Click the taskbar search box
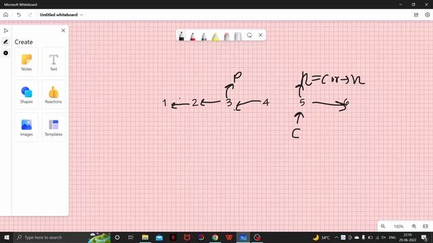Viewport: 433px width, 243px height. (62, 237)
